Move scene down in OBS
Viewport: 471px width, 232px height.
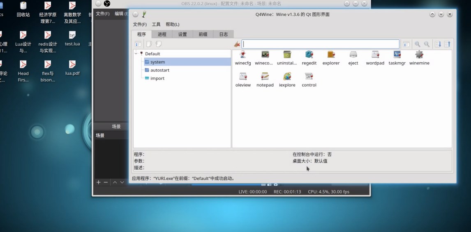pyautogui.click(x=122, y=182)
